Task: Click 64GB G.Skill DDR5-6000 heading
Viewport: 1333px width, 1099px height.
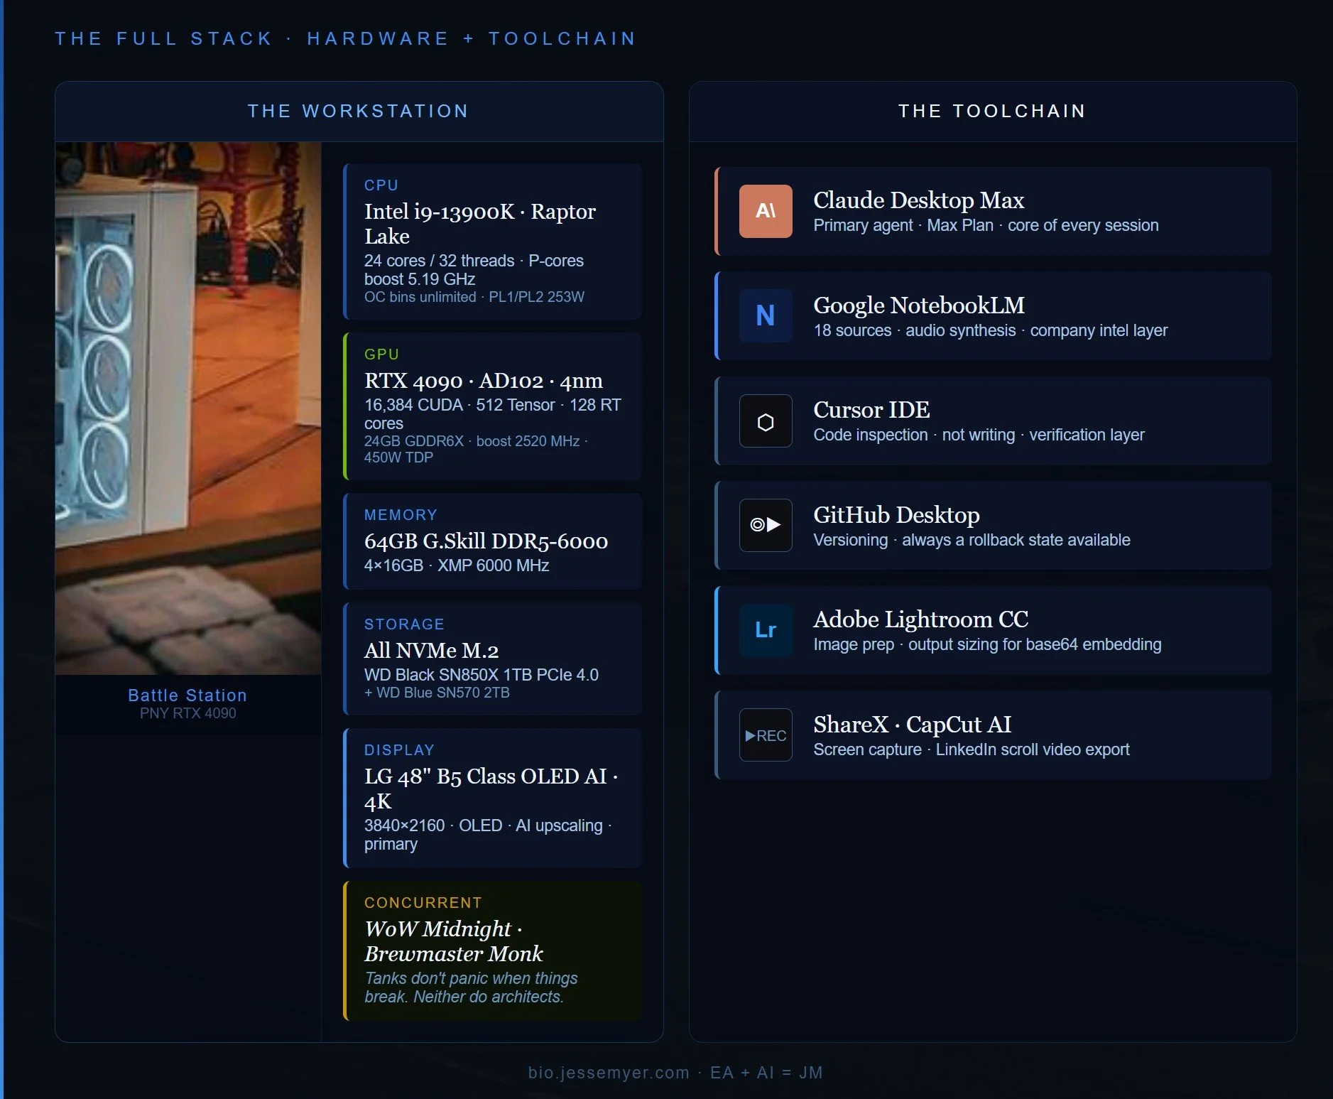Action: (x=486, y=541)
